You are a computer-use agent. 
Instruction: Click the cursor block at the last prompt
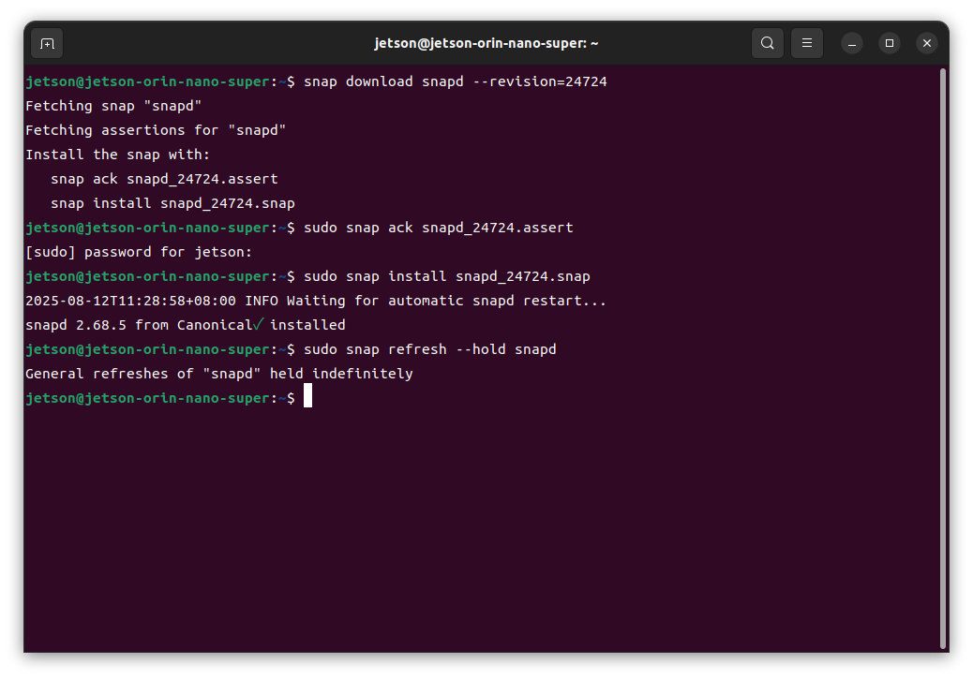(x=307, y=398)
